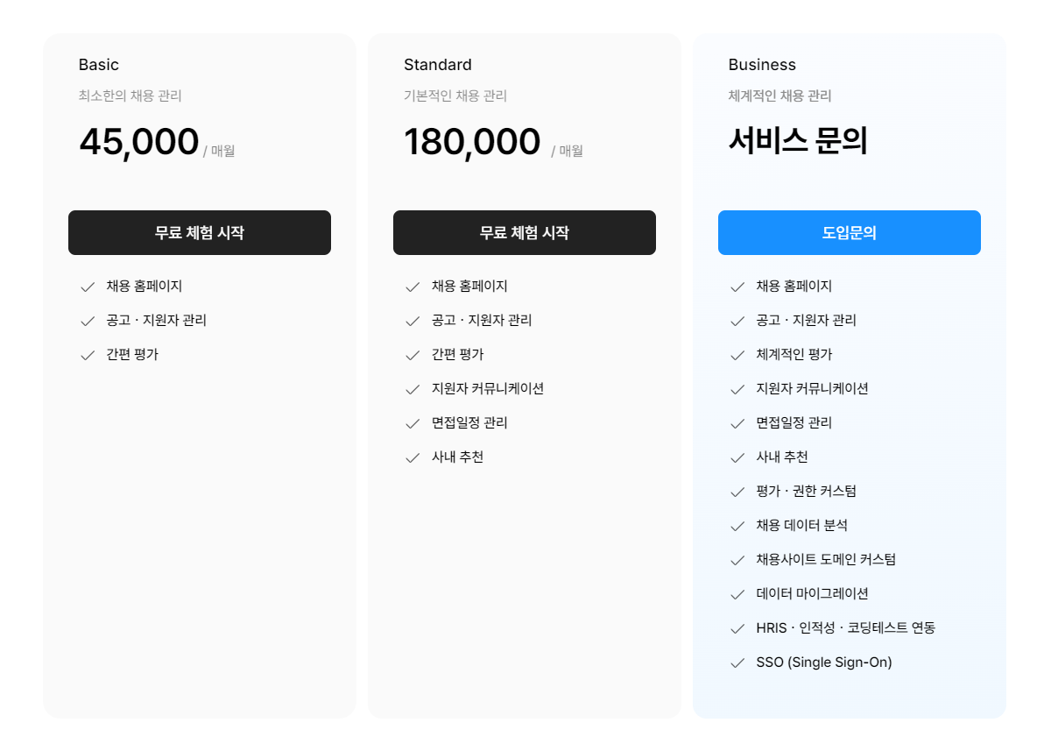Click the checkmark beside 체계적인 평가 in Business
Screen dimensions: 1044x737
(x=737, y=355)
